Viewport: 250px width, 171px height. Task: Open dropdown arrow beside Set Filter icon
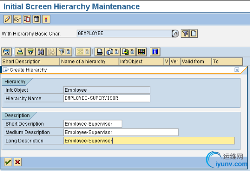(x=68, y=52)
